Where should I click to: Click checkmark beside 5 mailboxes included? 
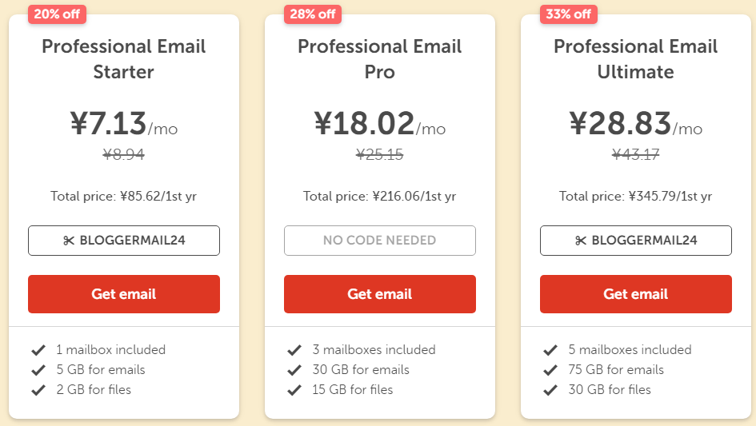550,350
